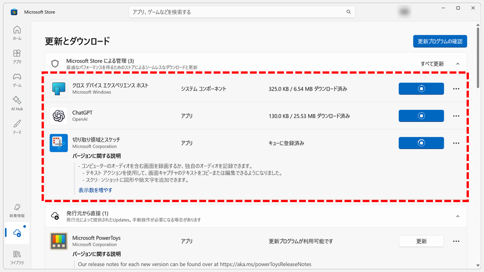This screenshot has height=272, width=484.
Task: Stop the クロス デバイス エクスペリエンス ホスト download
Action: click(x=421, y=88)
